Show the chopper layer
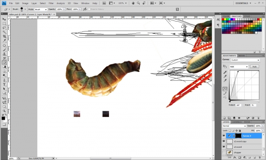This screenshot has width=266, height=160. click(x=224, y=152)
